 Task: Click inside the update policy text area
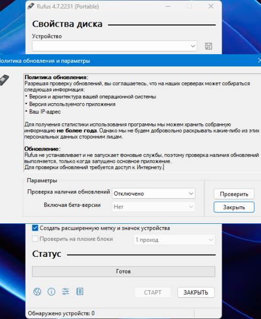tap(142, 123)
